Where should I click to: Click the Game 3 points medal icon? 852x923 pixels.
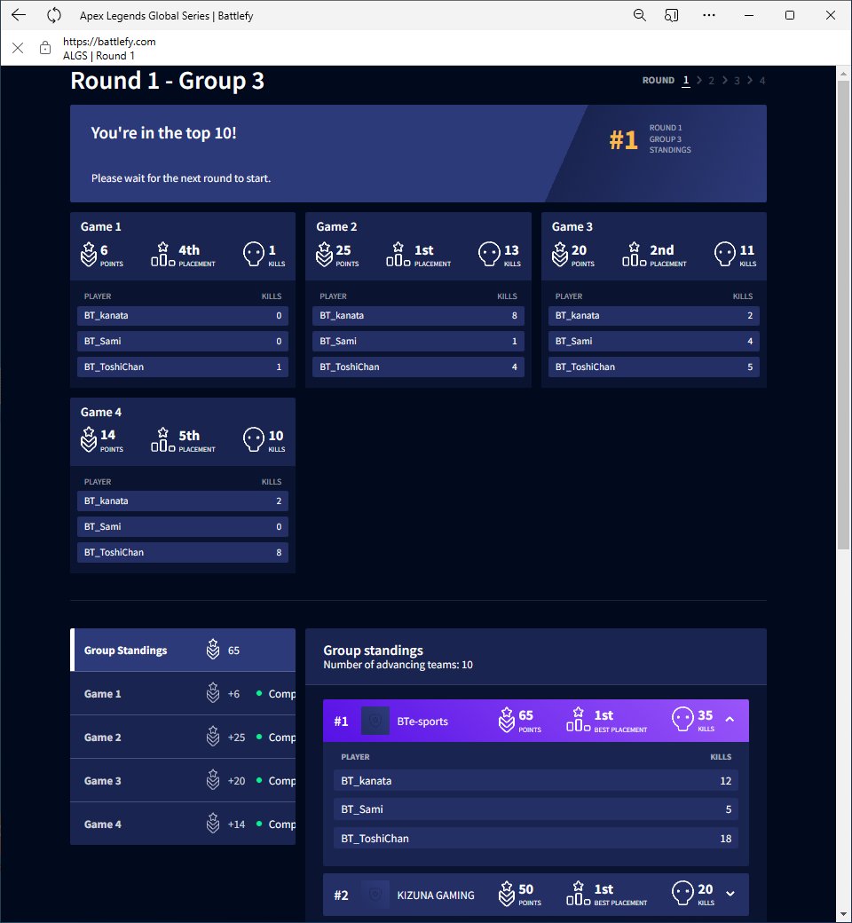click(559, 255)
